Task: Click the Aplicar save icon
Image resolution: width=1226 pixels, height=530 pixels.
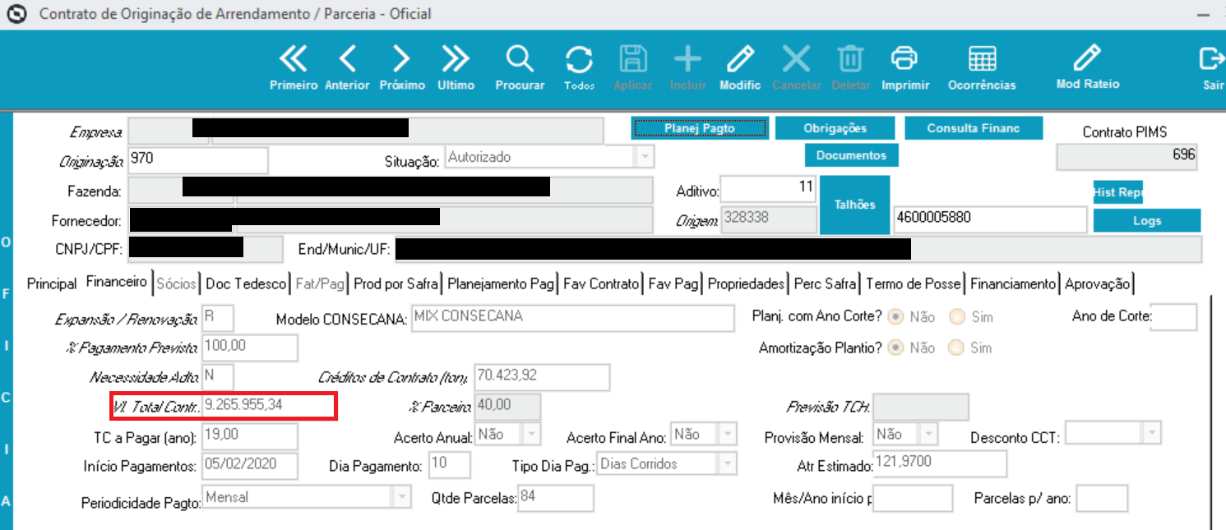Action: click(633, 60)
